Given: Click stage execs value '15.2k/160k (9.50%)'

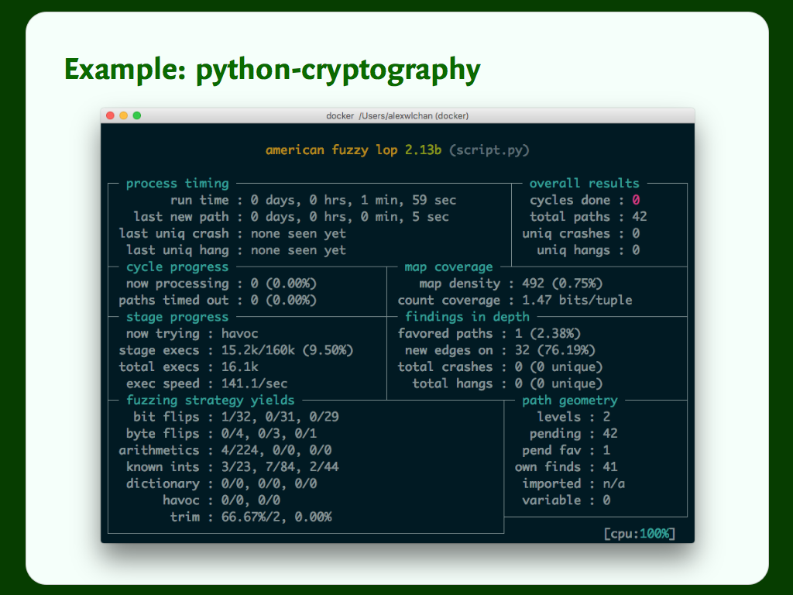Looking at the screenshot, I should 287,351.
